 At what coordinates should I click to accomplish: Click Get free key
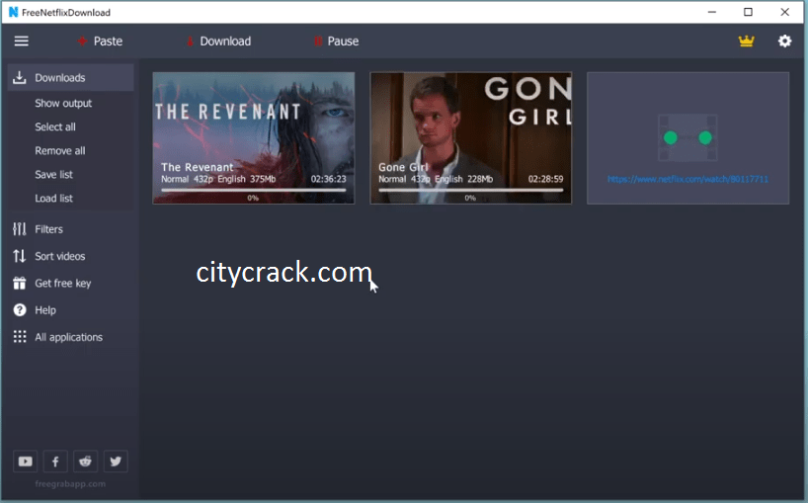63,283
